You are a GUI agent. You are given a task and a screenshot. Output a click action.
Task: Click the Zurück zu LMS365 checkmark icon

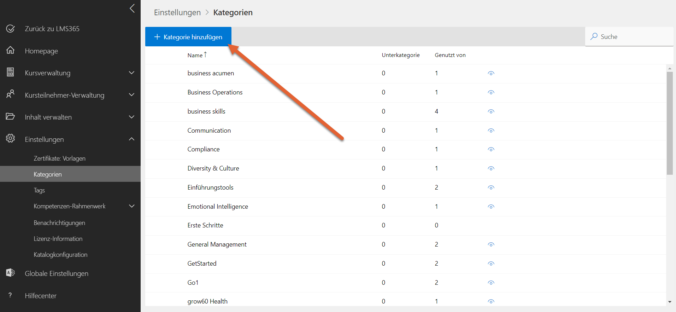11,29
